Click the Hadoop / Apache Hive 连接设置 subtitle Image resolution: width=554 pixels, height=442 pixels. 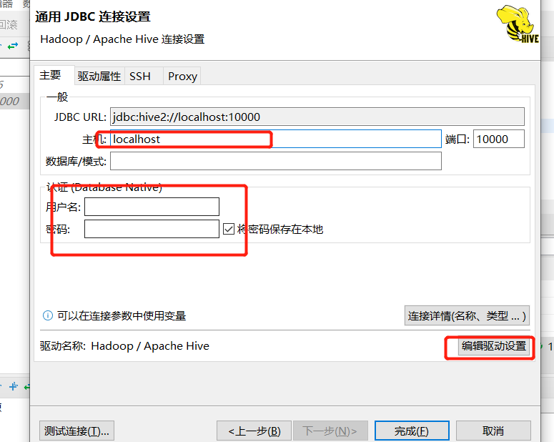coord(122,39)
